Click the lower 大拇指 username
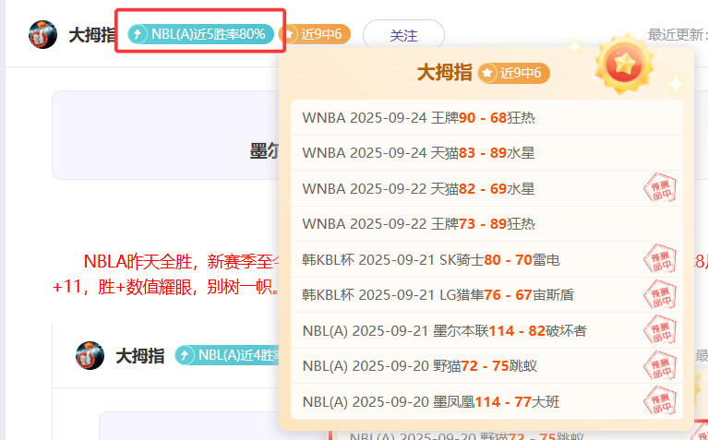708x440 pixels. [x=139, y=356]
